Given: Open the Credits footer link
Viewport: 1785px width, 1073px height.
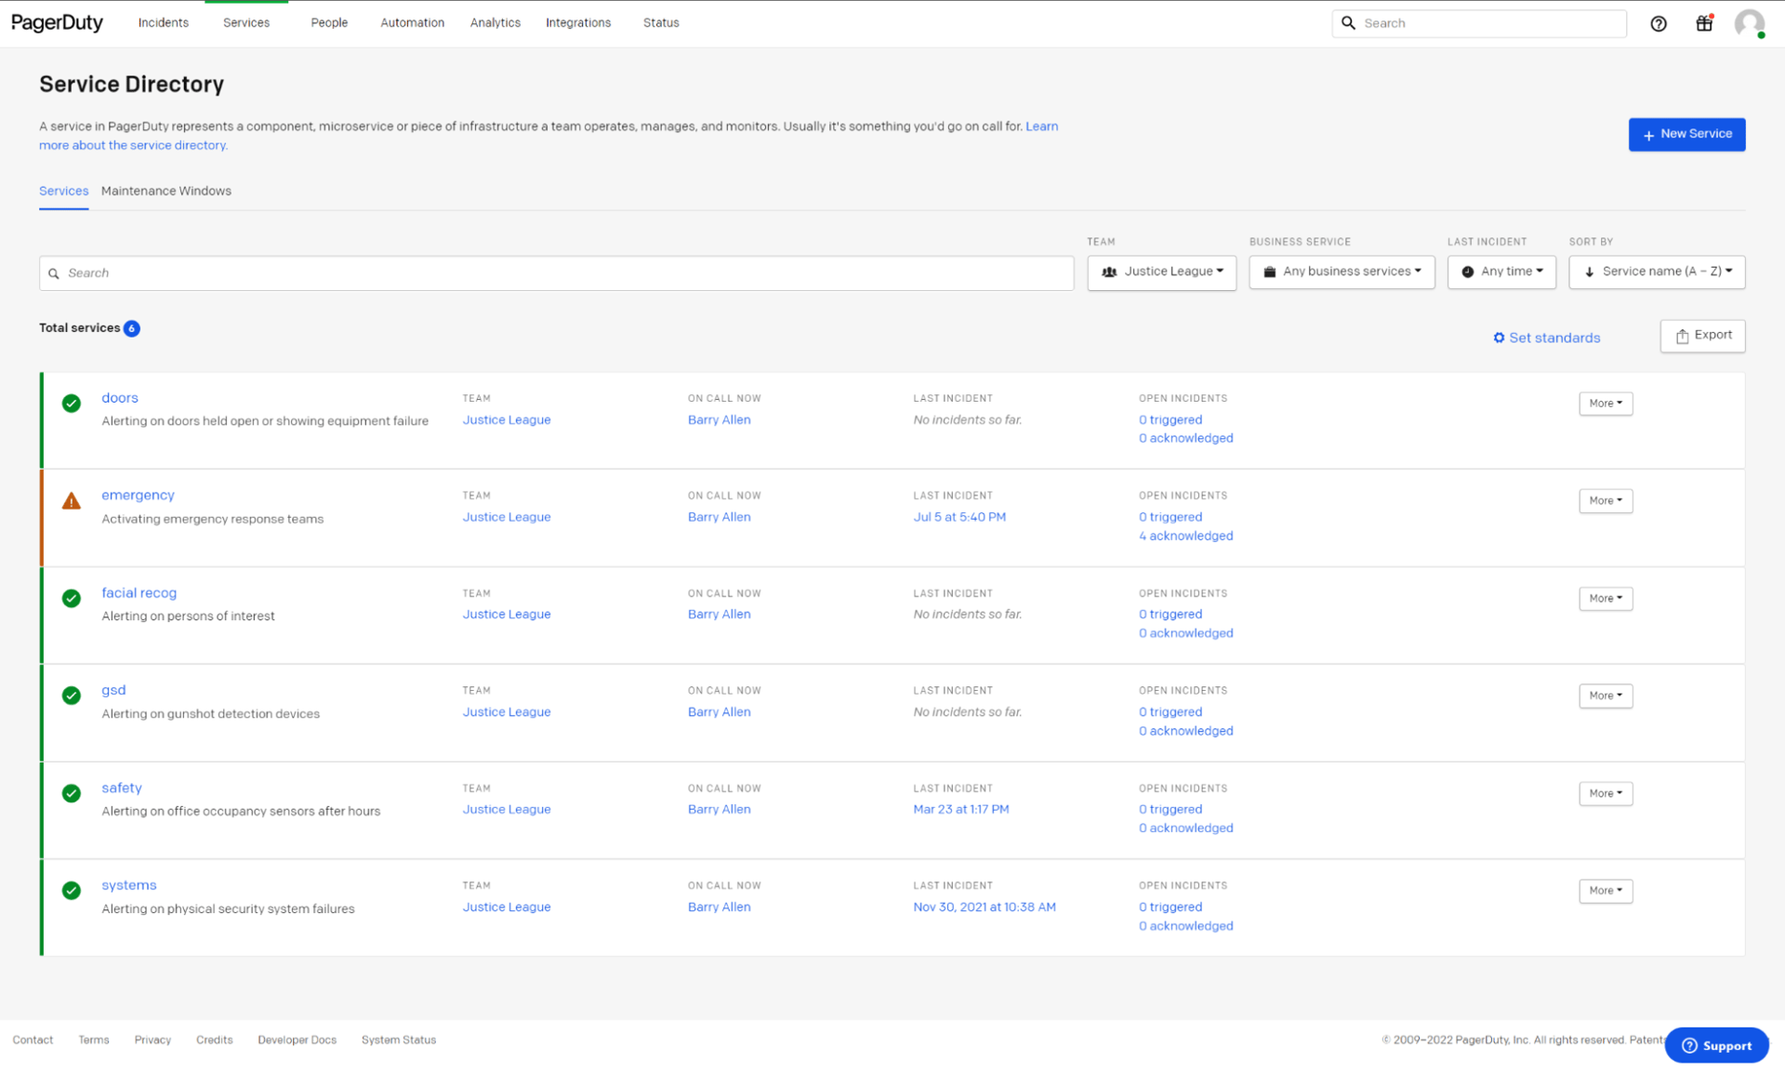Looking at the screenshot, I should coord(214,1040).
